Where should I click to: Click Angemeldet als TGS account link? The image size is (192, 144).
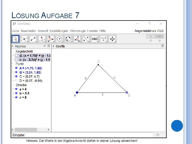coord(149,31)
